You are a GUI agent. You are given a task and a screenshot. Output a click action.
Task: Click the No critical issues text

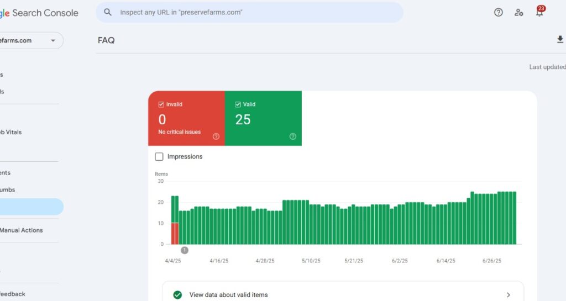[180, 132]
